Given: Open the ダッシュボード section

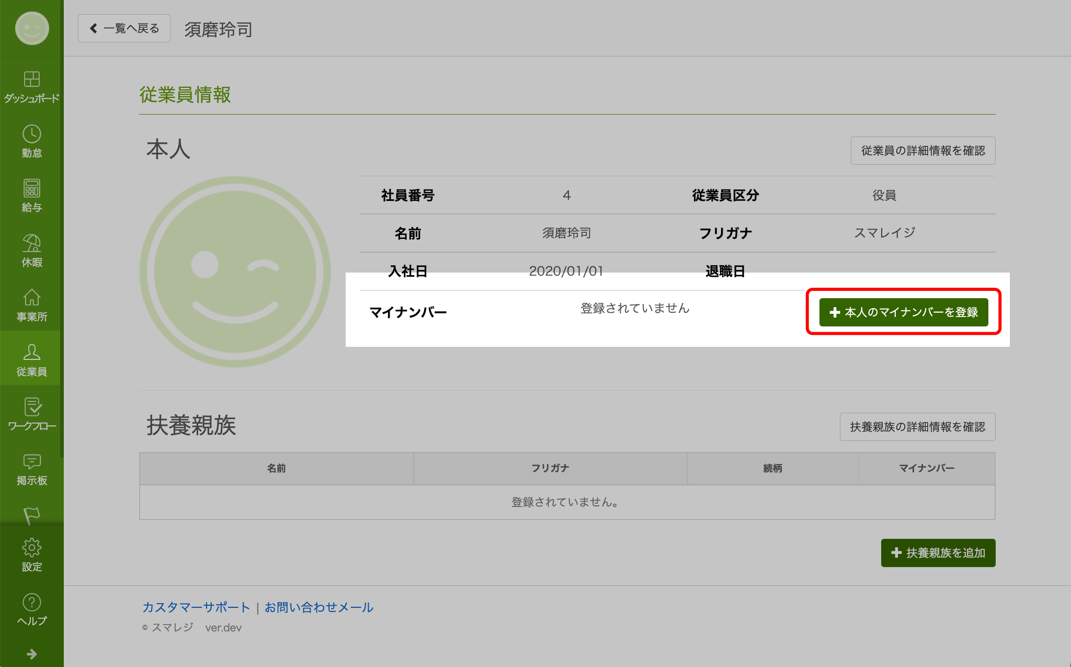Looking at the screenshot, I should (x=31, y=86).
